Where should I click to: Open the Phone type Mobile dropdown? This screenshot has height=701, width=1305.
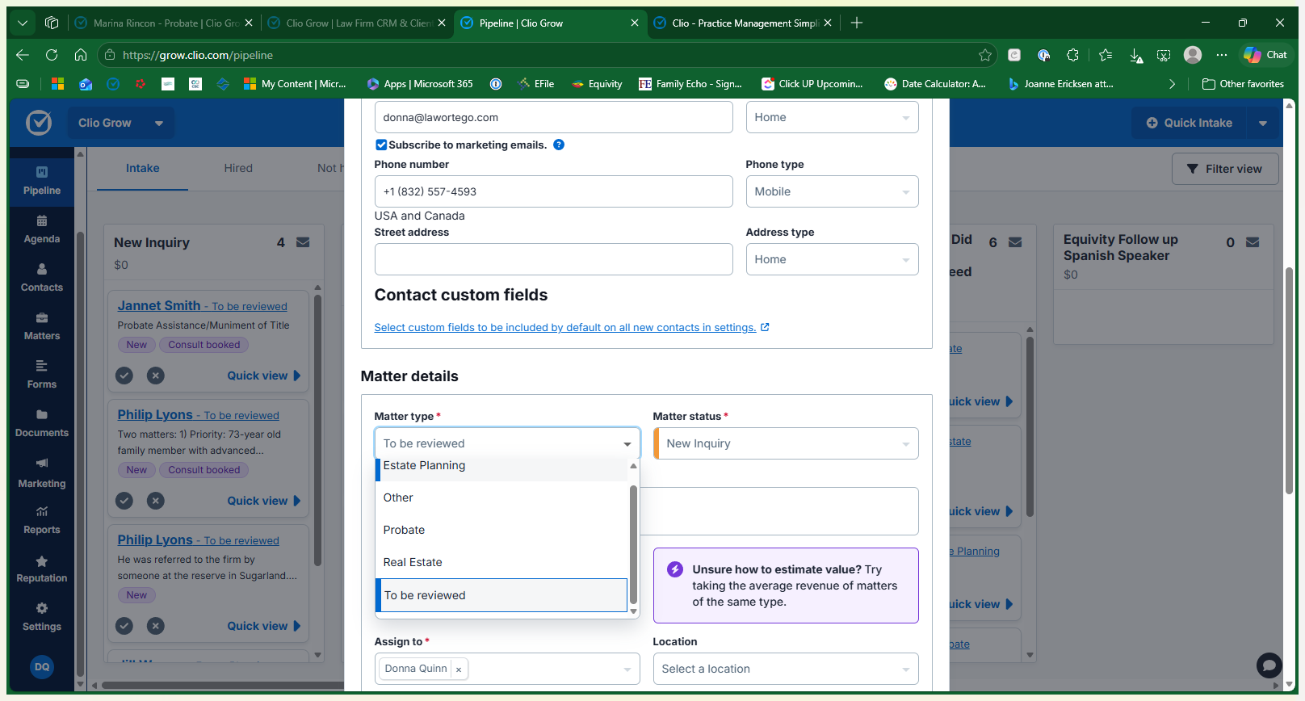833,191
